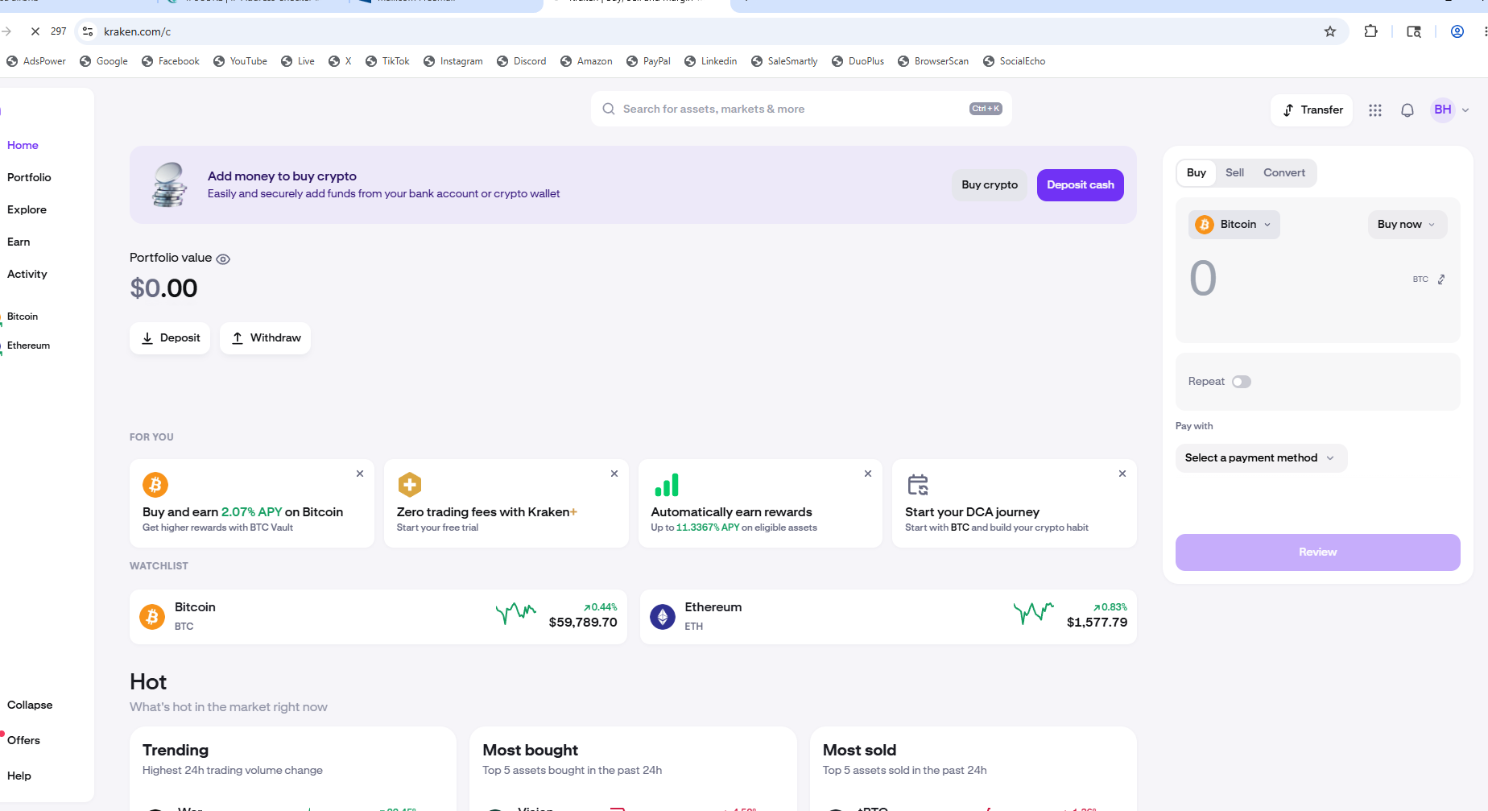Toggle the Repeat purchase switch
This screenshot has width=1488, height=811.
1242,382
